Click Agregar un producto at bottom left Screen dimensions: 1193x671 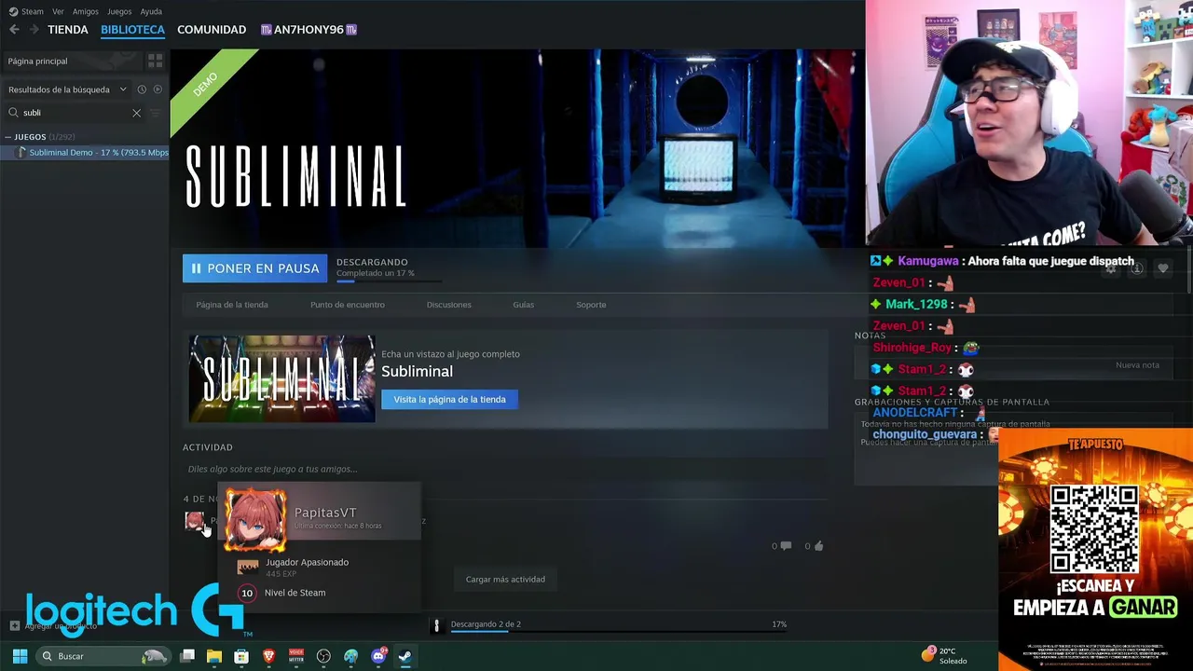52,626
